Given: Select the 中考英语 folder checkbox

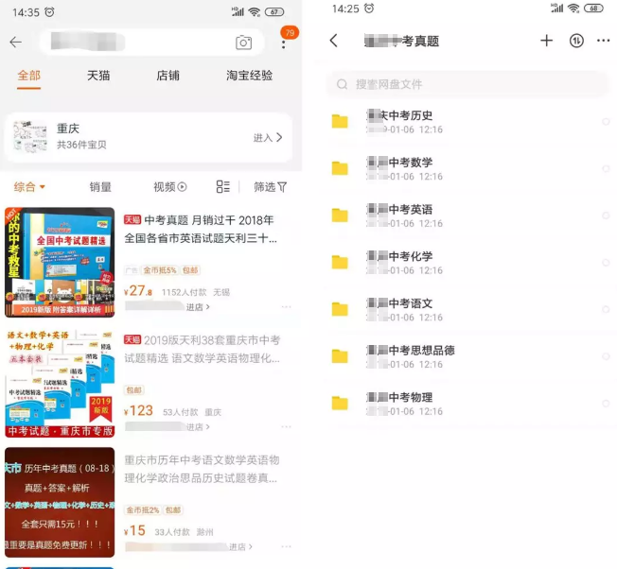Looking at the screenshot, I should click(x=606, y=216).
